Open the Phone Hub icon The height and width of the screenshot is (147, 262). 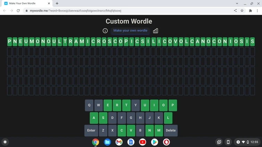tap(228, 142)
